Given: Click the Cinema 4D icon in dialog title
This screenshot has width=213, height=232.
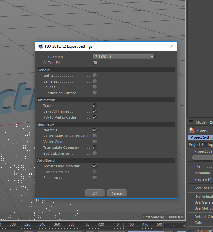Looking at the screenshot, I should coord(40,46).
